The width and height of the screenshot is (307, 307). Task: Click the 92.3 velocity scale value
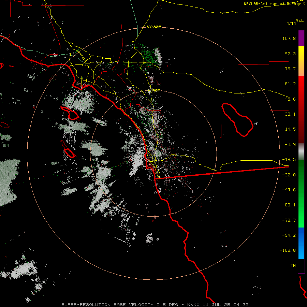pos(290,54)
